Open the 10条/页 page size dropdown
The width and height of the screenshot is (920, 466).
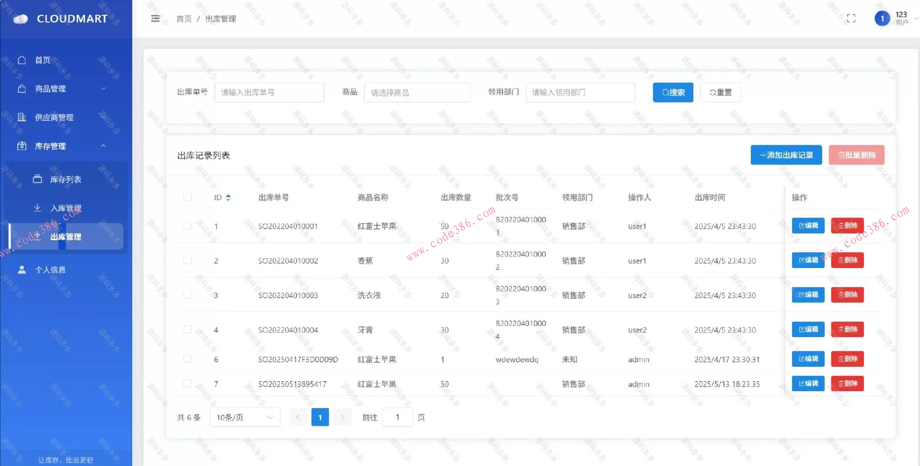[244, 417]
